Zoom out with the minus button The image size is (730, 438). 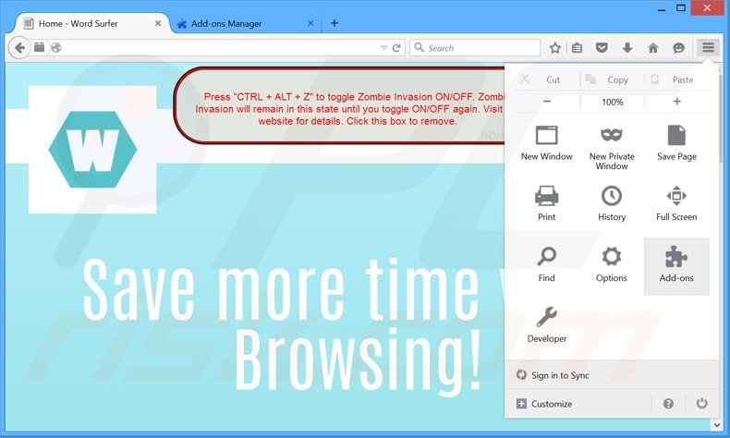click(x=547, y=102)
